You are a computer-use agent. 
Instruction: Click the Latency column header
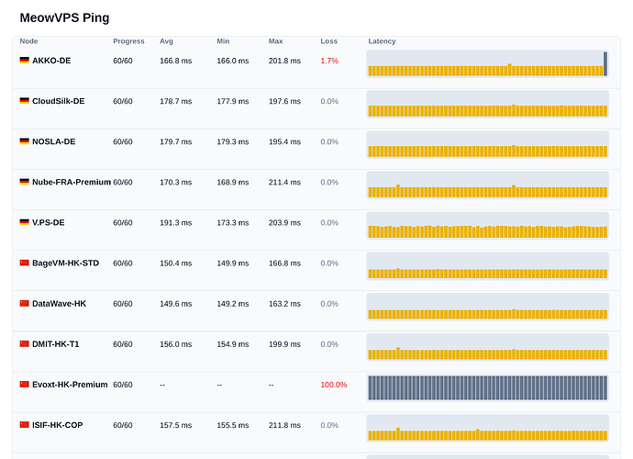coord(382,41)
